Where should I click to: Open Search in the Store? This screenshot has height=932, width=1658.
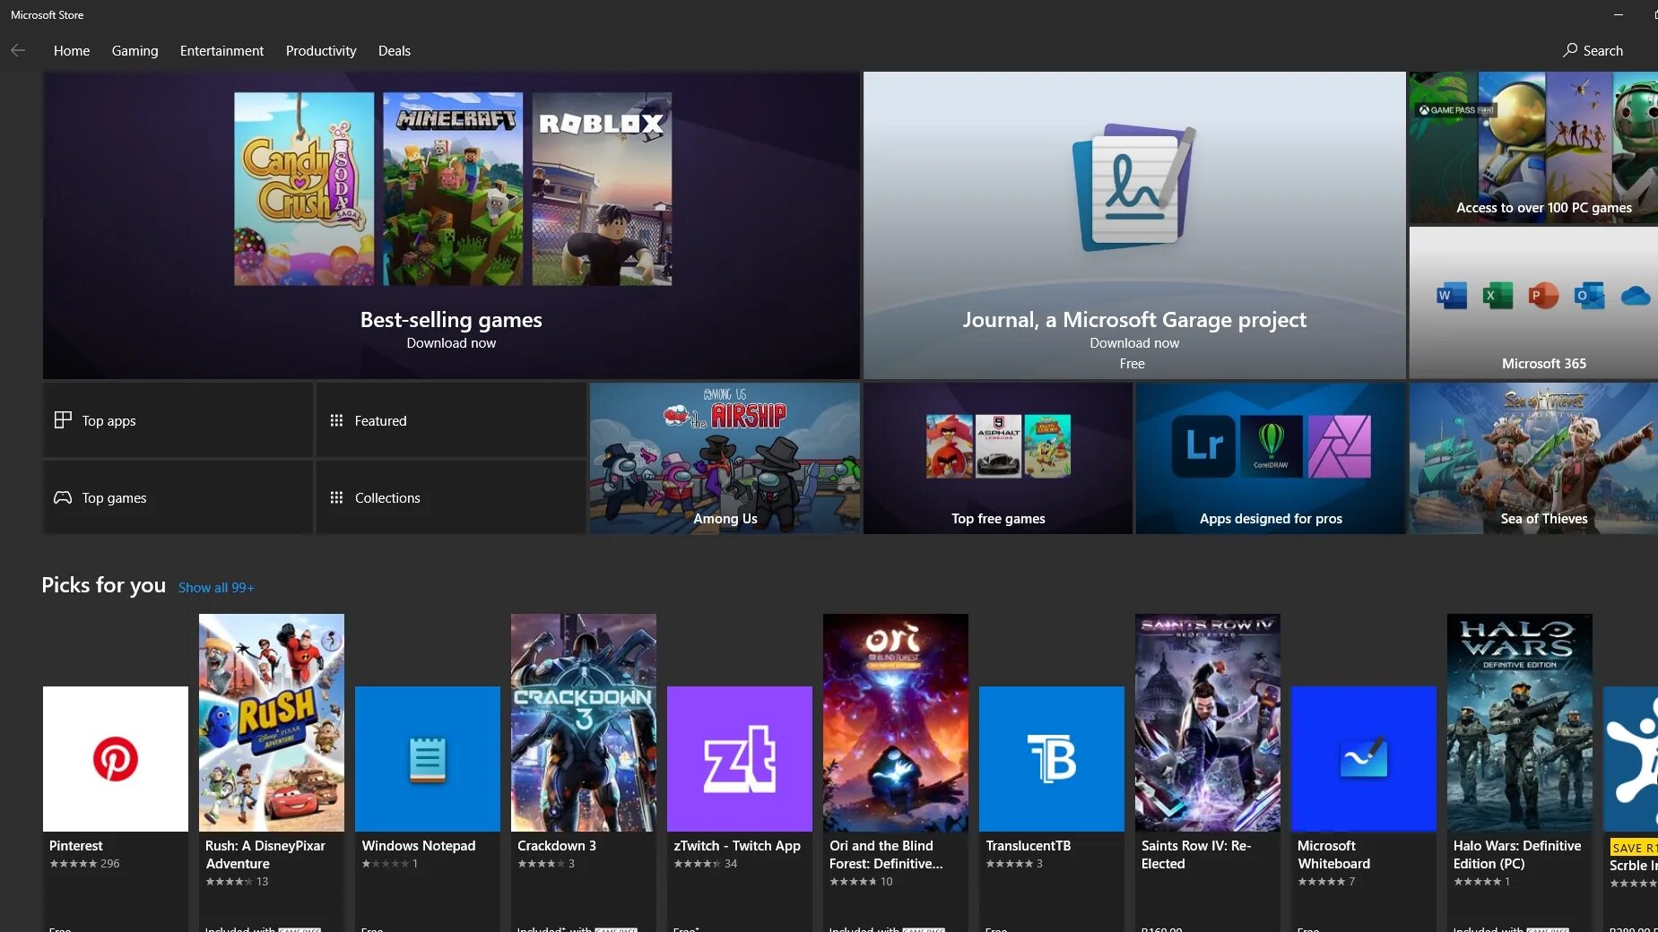[1593, 50]
